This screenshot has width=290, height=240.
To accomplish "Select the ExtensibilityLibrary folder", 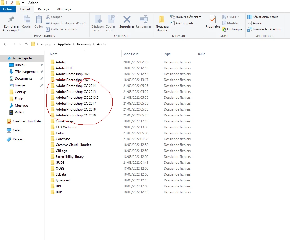I will pos(70,157).
